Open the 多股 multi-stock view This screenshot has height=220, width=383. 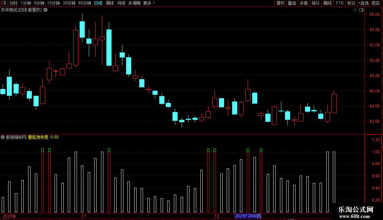click(304, 3)
